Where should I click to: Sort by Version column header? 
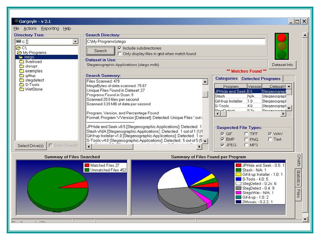254,86
